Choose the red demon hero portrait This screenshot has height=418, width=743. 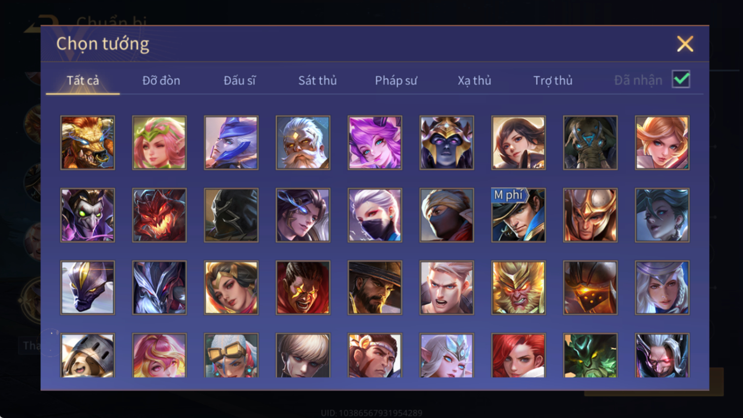click(159, 215)
